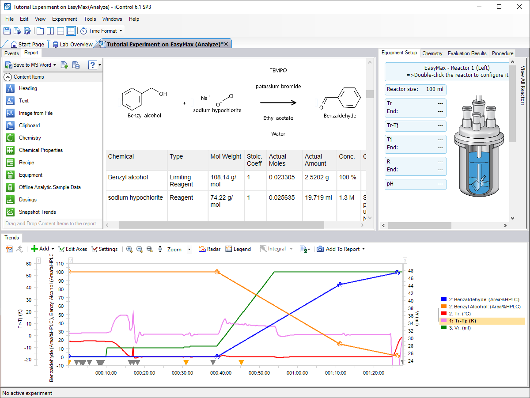The image size is (530, 398).
Task: Toggle the Legend display button
Action: click(238, 249)
